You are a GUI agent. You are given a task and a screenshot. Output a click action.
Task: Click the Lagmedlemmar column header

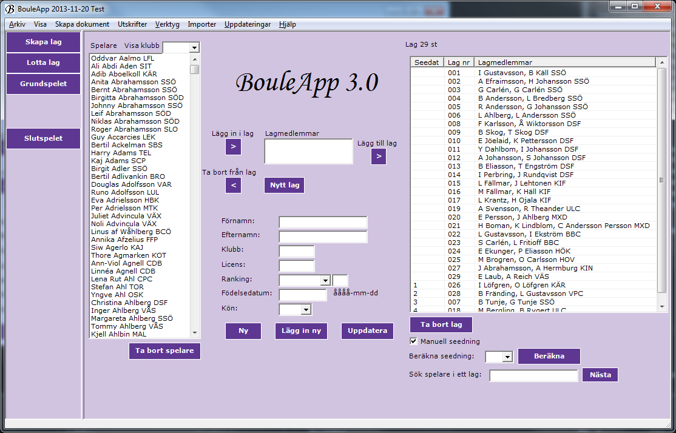point(565,62)
